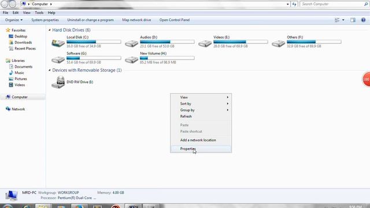Select the DVD RW Drive icon

(58, 82)
